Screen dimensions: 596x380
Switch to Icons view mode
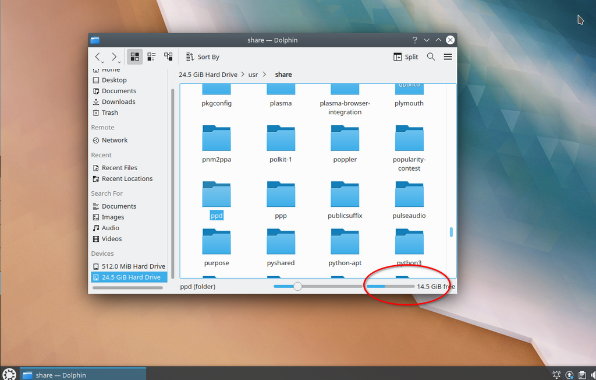pos(135,57)
